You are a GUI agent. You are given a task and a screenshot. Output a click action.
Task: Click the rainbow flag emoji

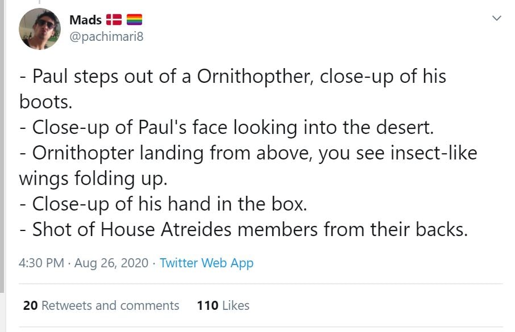[x=134, y=20]
